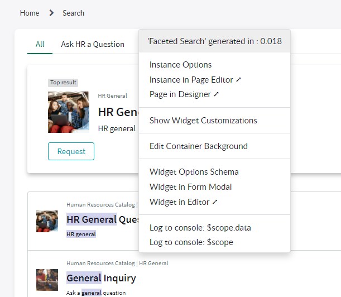Click the Home breadcrumb link
Image resolution: width=341 pixels, height=297 pixels.
(30, 13)
